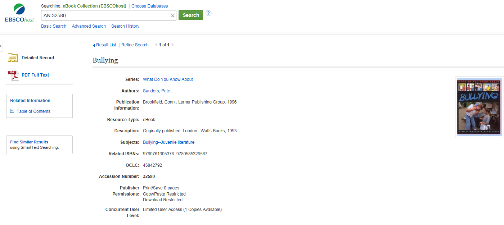Click the OCLC number 45842792
The width and height of the screenshot is (504, 225).
pyautogui.click(x=153, y=165)
